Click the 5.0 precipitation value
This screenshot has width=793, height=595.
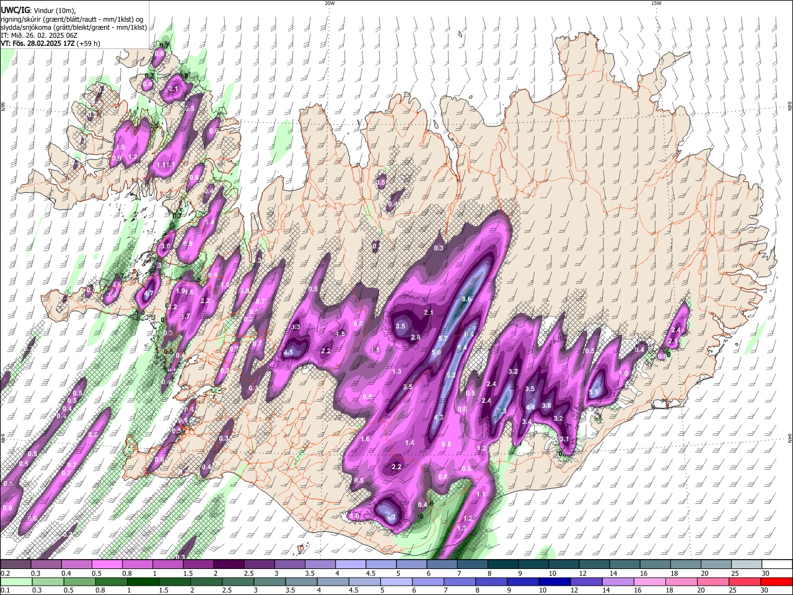click(x=436, y=352)
